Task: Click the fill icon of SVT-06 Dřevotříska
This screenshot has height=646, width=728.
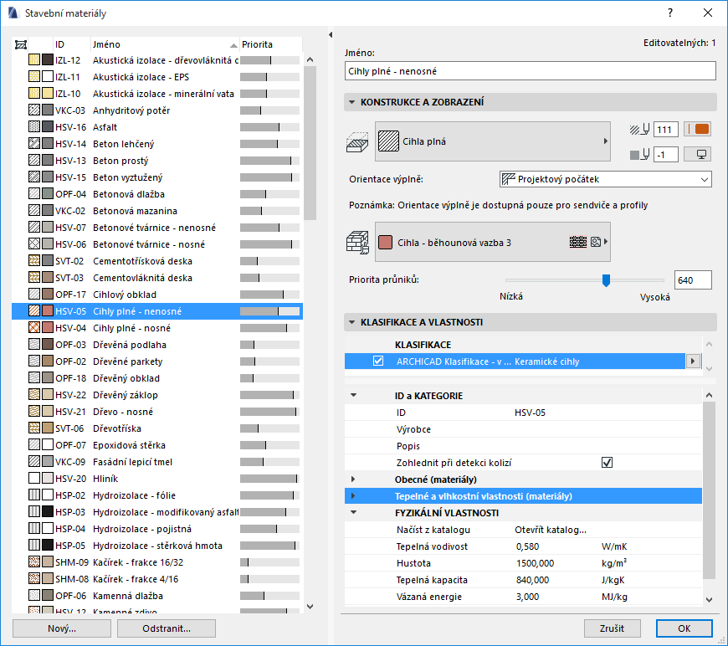Action: 34,428
